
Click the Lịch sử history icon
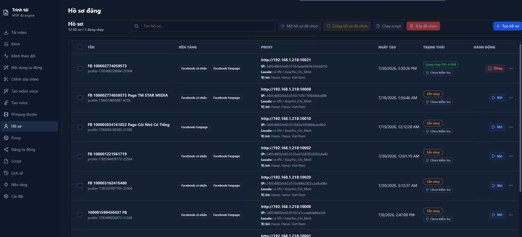coord(6,173)
